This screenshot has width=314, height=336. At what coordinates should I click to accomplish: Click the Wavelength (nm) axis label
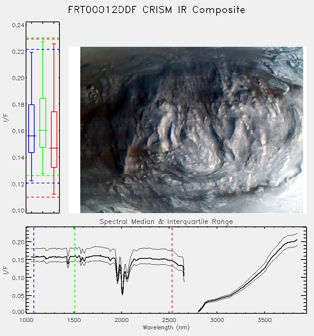click(166, 327)
